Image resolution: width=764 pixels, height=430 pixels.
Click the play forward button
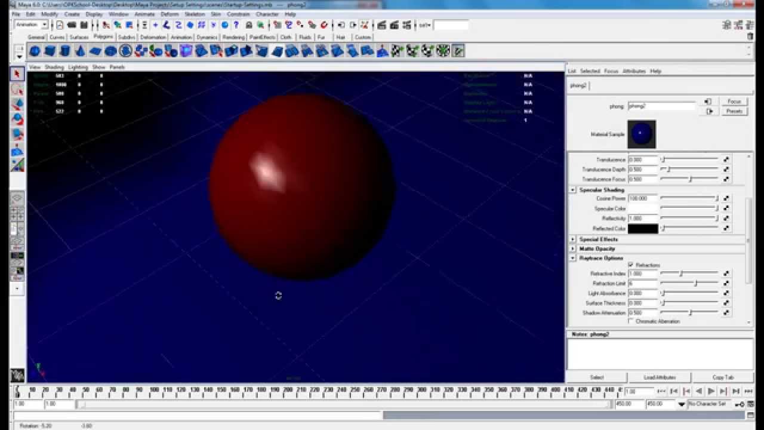pyautogui.click(x=711, y=391)
